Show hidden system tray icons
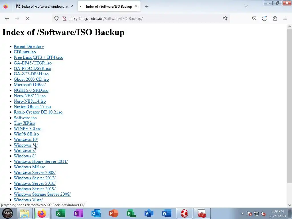The height and width of the screenshot is (219, 292). coord(242,214)
